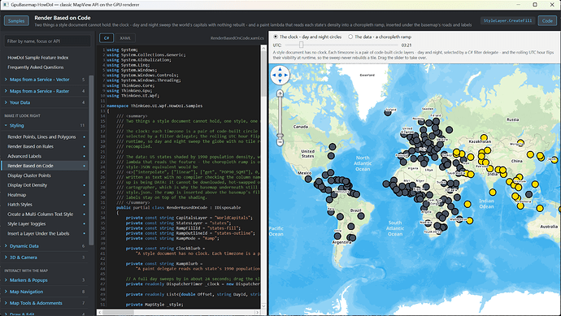Click the GpuBasemap app icon in title bar
Viewport: 561px width, 316px height.
click(x=5, y=5)
